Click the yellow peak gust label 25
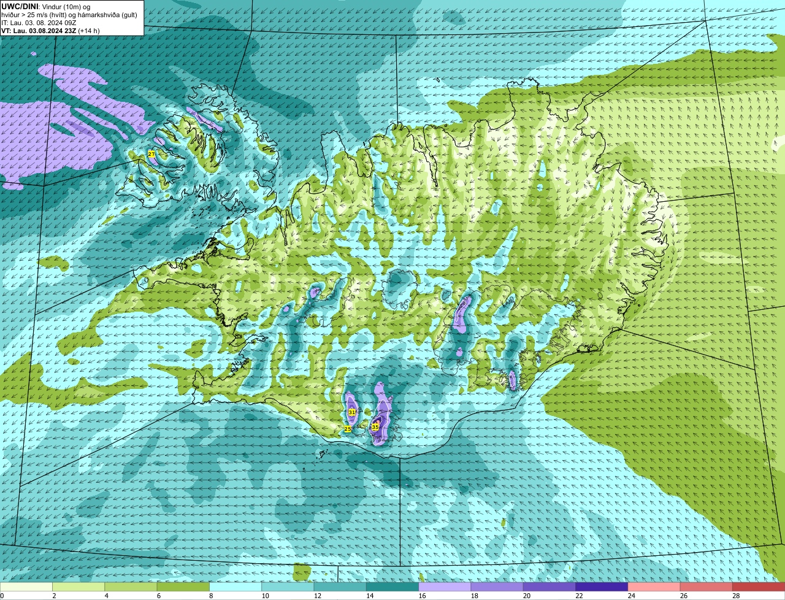Viewport: 785px width, 600px height. [x=347, y=429]
